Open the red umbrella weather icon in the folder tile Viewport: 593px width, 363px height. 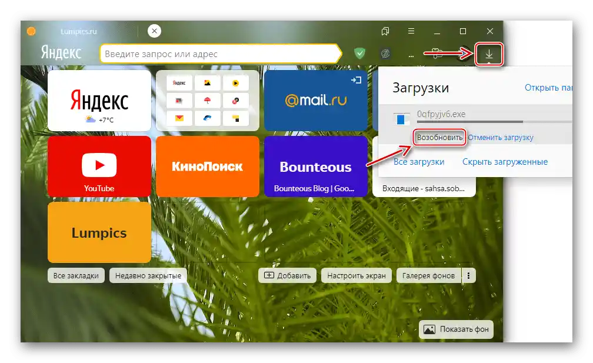207,101
